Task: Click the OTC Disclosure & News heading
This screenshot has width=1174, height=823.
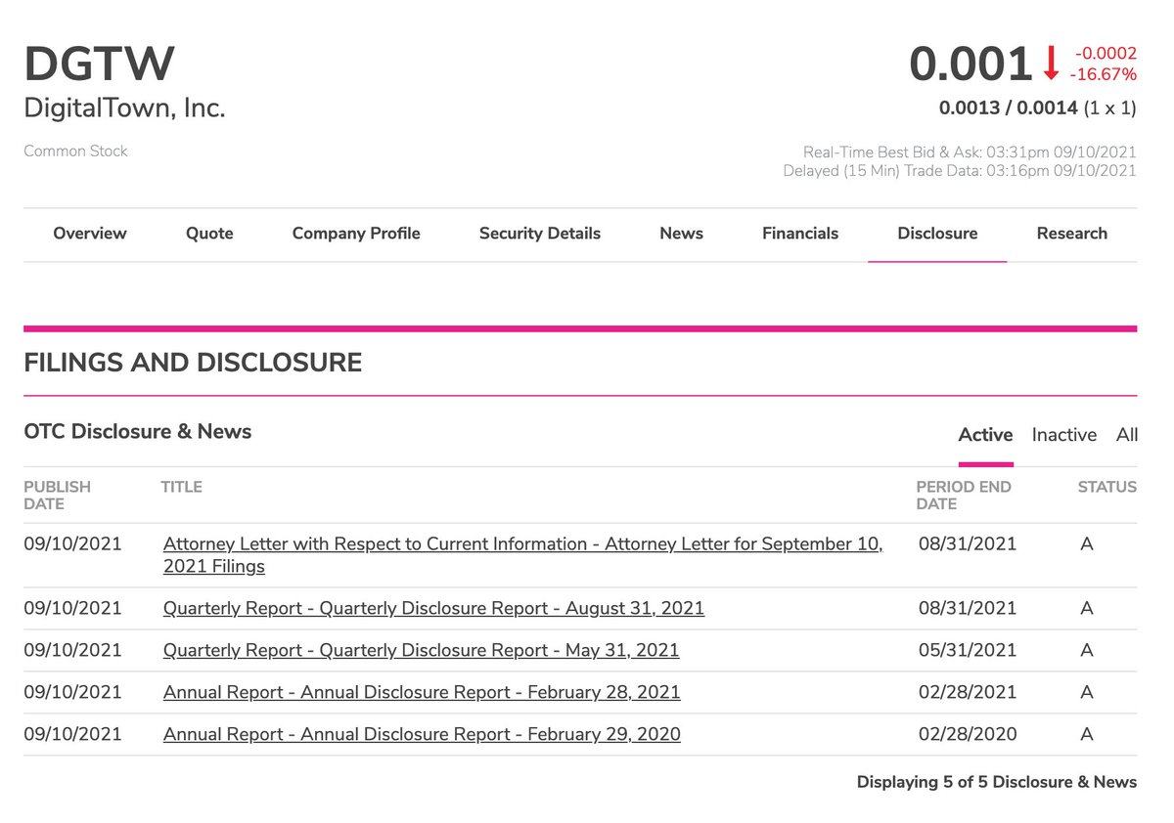Action: (137, 431)
